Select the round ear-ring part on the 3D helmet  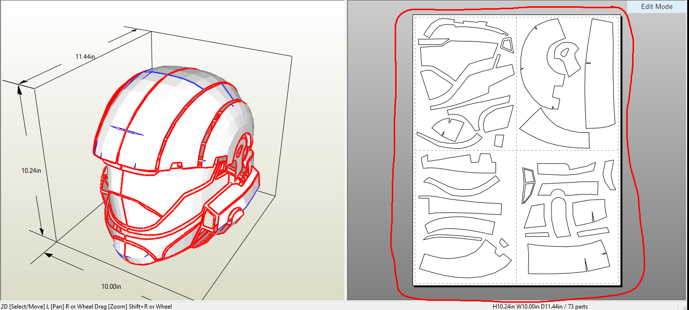(243, 151)
